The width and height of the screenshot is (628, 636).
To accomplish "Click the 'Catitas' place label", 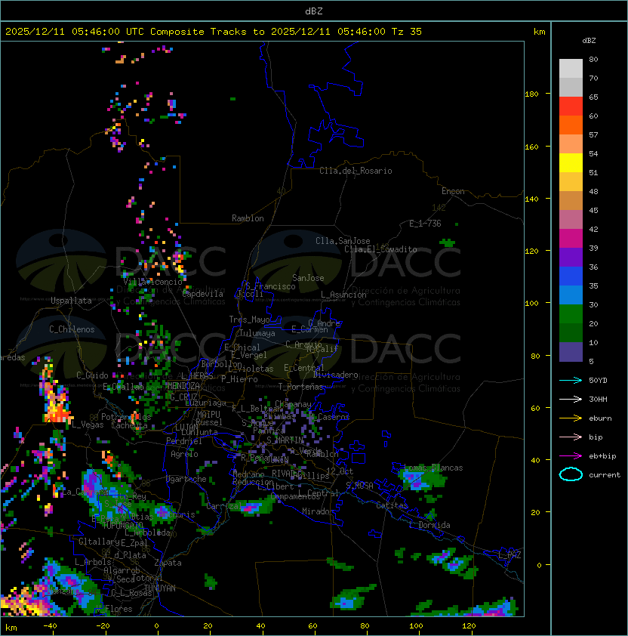I will pos(392,505).
